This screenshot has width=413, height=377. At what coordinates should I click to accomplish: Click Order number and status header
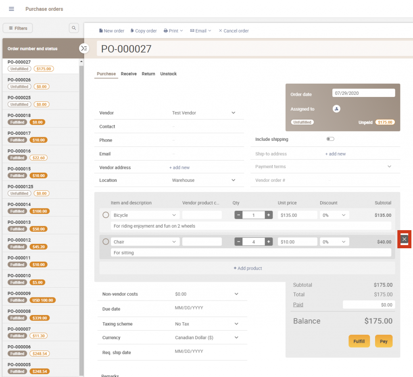click(x=32, y=49)
